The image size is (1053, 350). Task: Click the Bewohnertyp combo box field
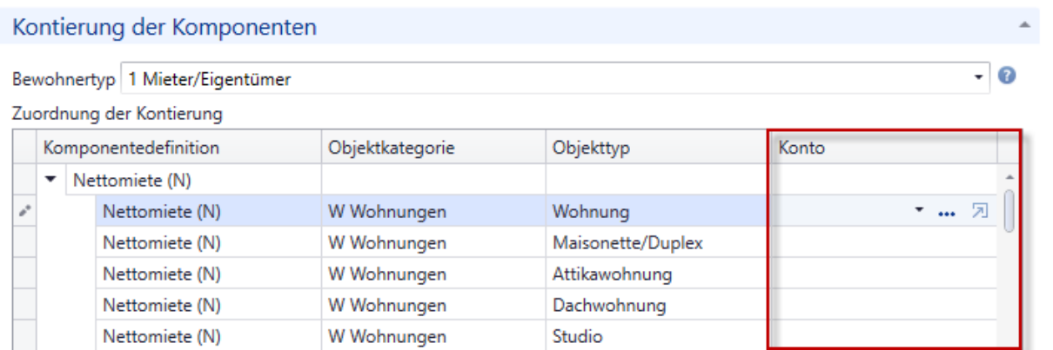(x=555, y=79)
